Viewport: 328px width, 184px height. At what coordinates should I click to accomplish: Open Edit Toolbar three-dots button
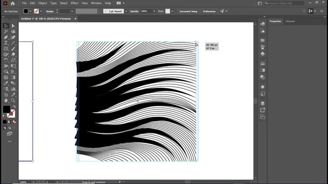point(9,142)
